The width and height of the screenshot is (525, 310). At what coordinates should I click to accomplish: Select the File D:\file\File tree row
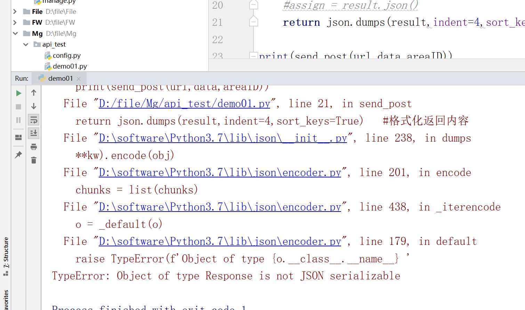pyautogui.click(x=110, y=11)
